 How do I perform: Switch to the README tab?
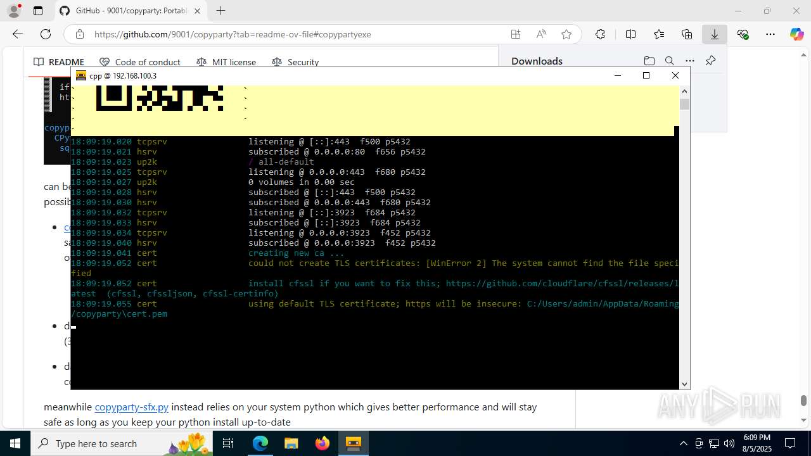tap(59, 62)
